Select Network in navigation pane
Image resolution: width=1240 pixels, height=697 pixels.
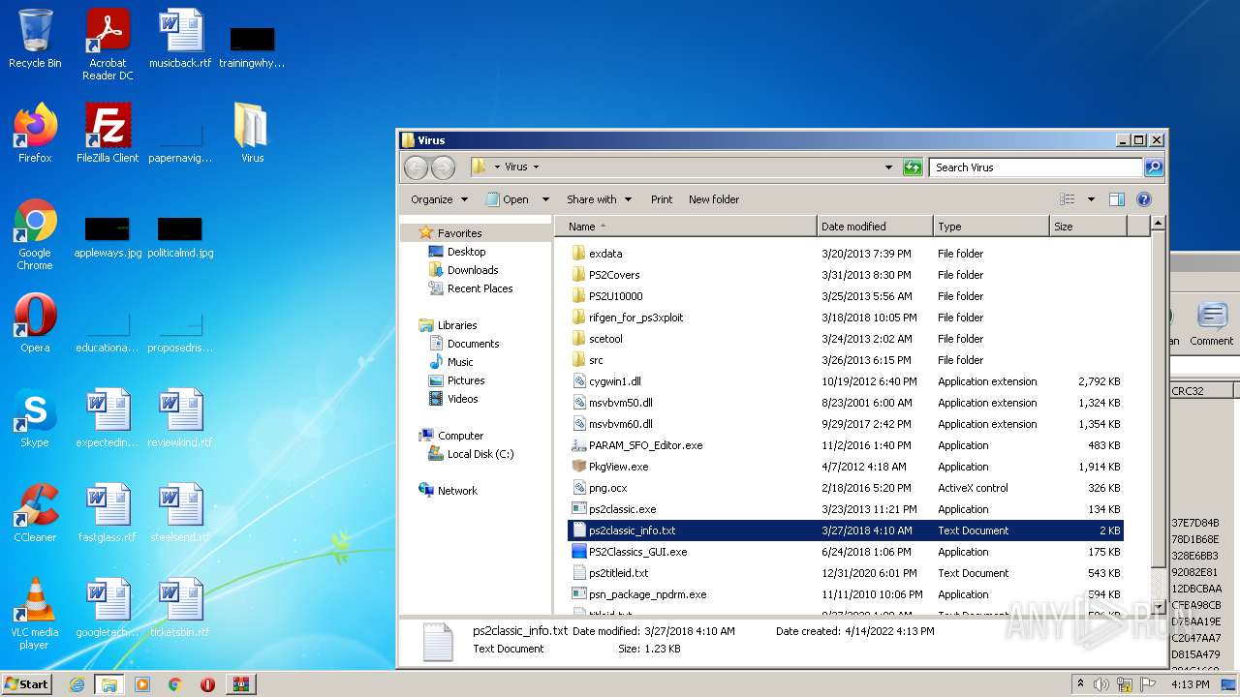[457, 491]
